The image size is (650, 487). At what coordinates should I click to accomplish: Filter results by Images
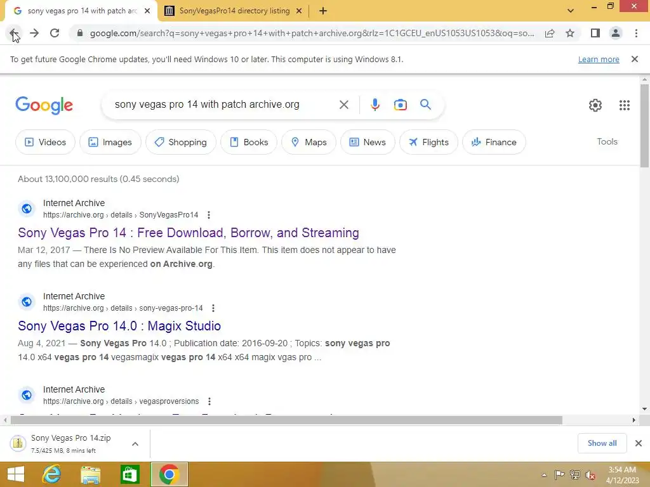tap(110, 142)
